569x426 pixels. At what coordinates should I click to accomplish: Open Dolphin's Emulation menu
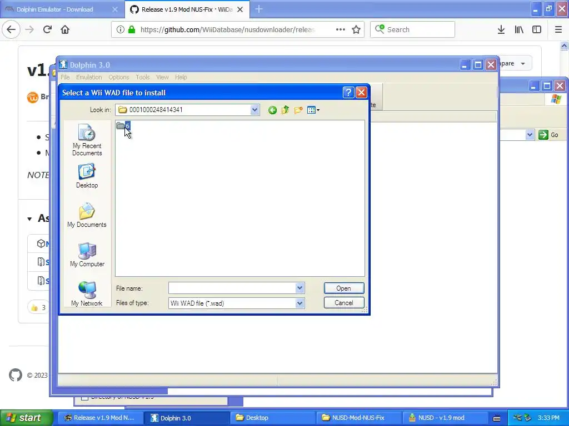[89, 77]
